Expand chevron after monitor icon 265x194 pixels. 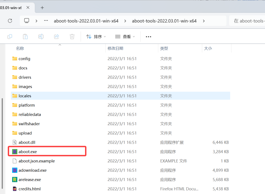pos(36,21)
